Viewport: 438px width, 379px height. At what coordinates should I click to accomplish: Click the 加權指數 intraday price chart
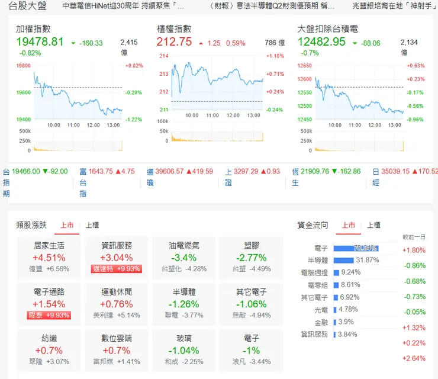(x=78, y=94)
